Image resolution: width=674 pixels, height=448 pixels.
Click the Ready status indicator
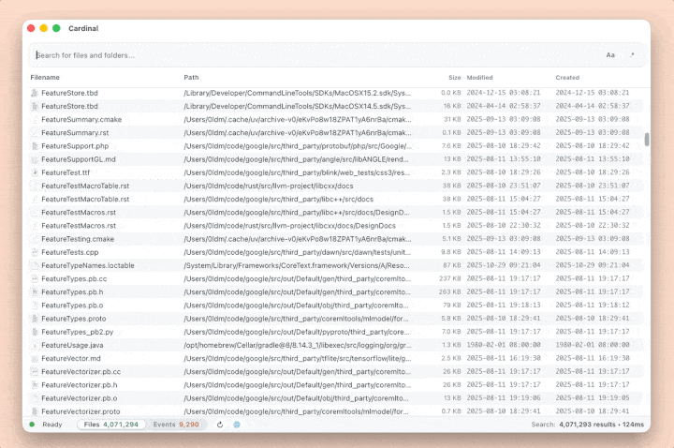coord(46,425)
